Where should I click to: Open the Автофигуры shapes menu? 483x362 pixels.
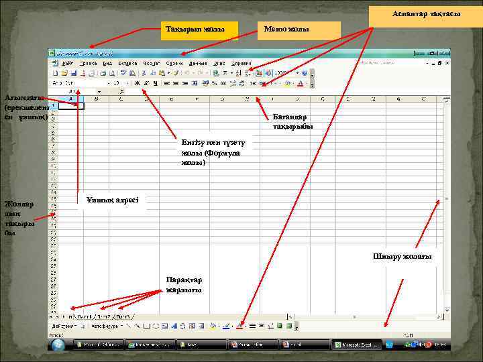[x=107, y=326]
